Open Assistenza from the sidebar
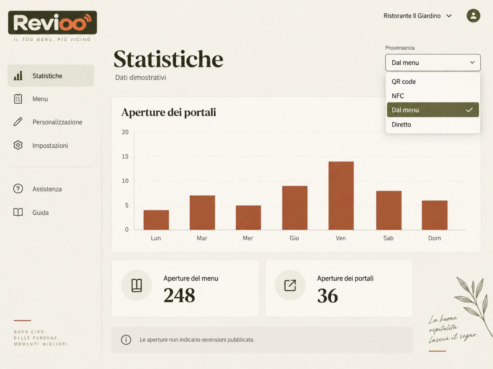The image size is (493, 369). [51, 189]
